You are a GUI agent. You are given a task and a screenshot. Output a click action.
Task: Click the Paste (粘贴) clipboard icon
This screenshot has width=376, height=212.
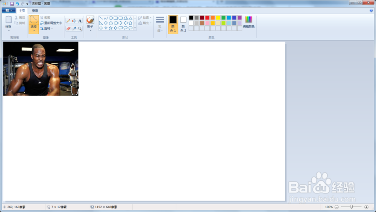click(8, 20)
